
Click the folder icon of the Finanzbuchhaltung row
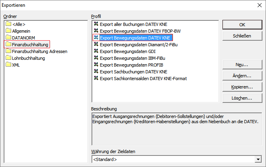pos(8,44)
